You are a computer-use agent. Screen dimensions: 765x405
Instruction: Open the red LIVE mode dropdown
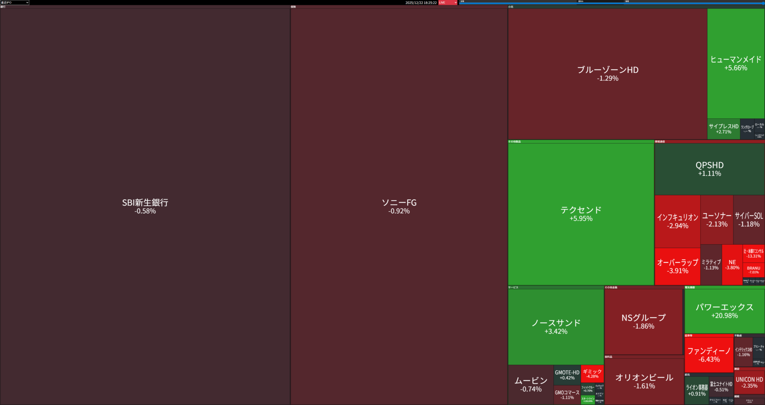pyautogui.click(x=448, y=2)
